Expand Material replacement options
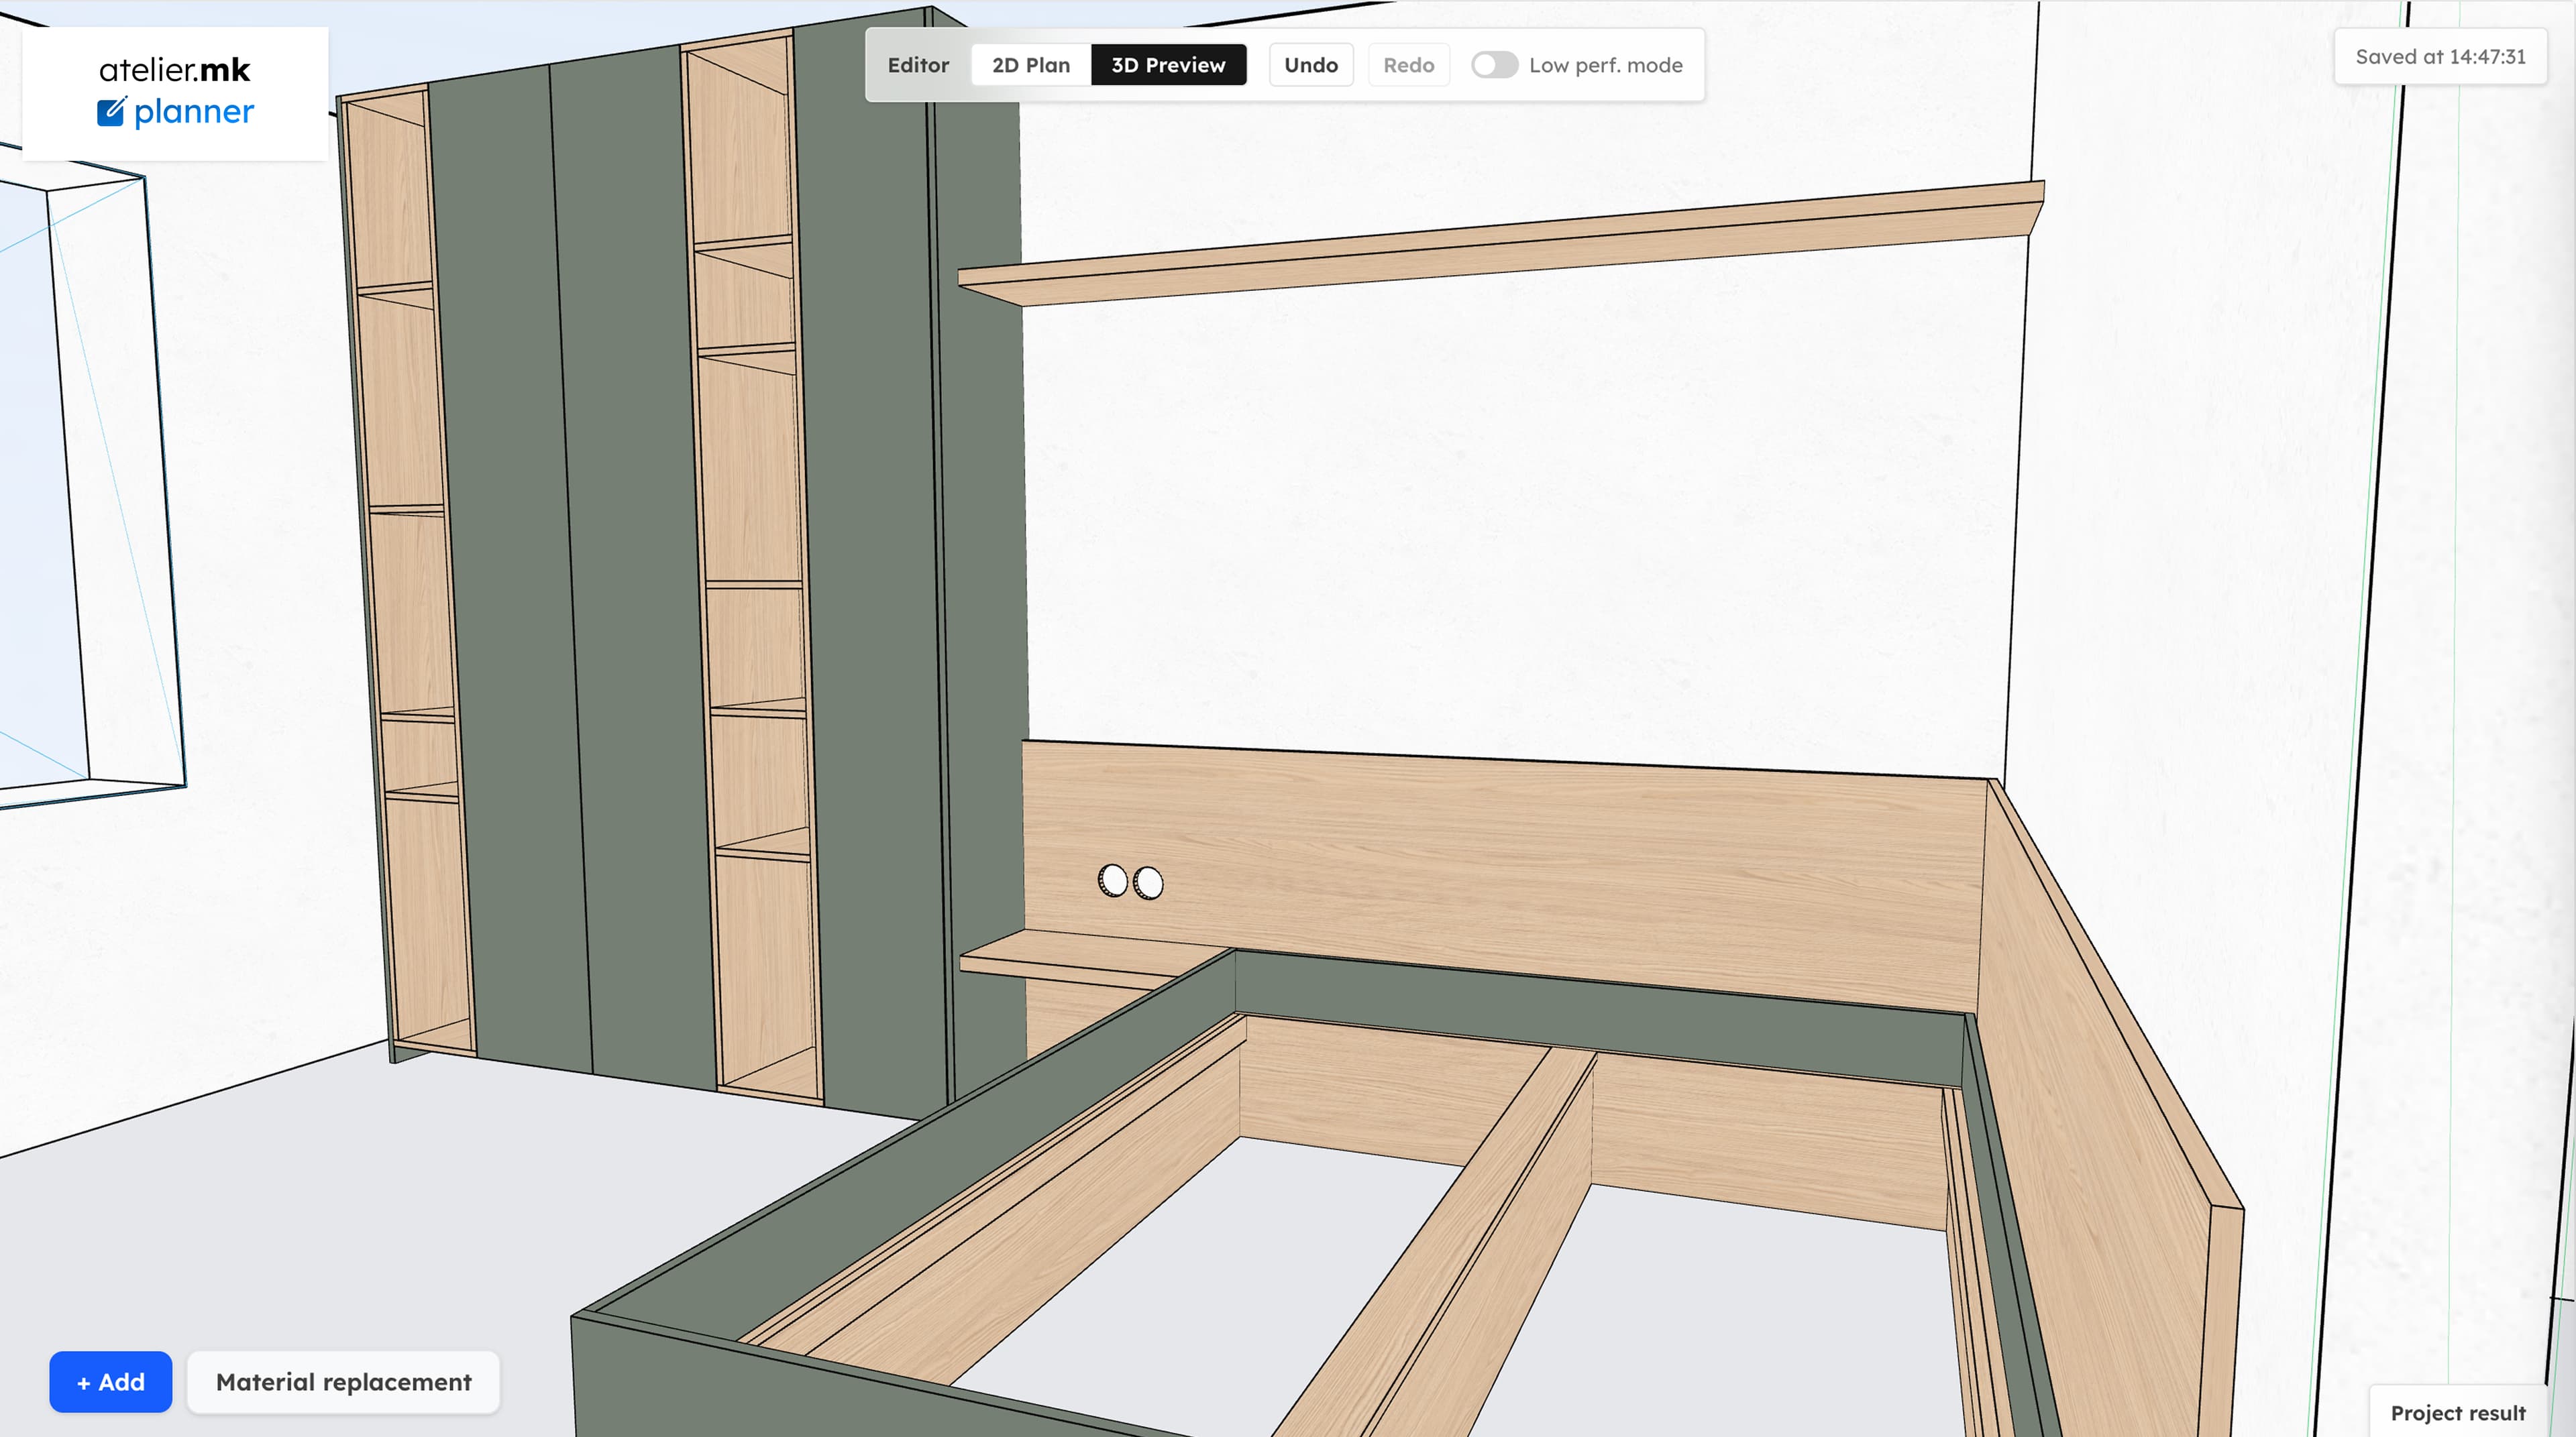 pos(343,1382)
